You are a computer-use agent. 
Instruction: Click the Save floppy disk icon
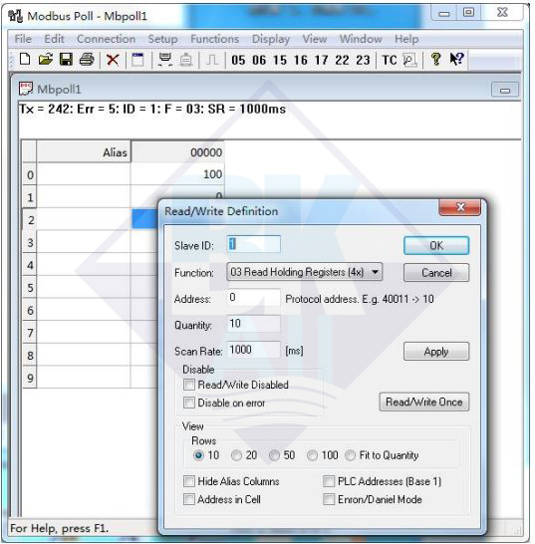point(66,60)
